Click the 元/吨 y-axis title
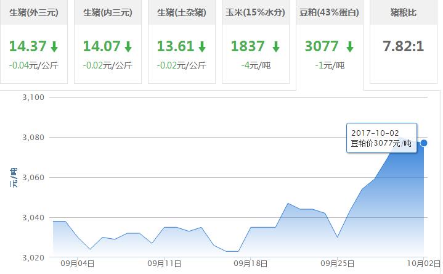The height and width of the screenshot is (274, 443). [x=14, y=178]
